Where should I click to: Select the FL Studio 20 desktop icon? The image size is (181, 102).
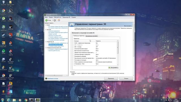3,68
